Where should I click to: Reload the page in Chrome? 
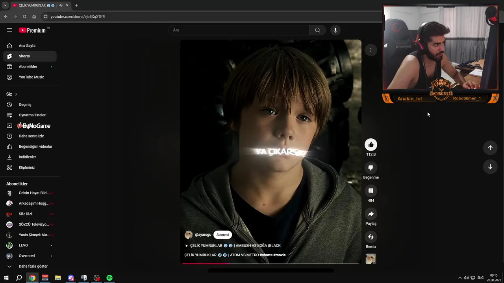point(24,17)
